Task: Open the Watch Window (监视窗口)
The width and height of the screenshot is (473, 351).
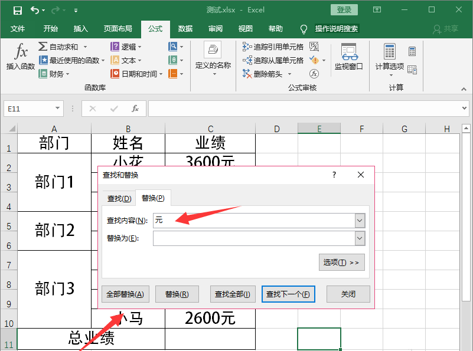Action: click(x=348, y=57)
